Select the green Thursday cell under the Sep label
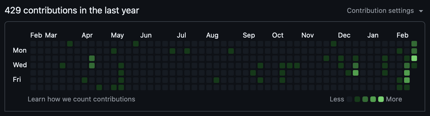This screenshot has height=116, width=430. [253, 73]
